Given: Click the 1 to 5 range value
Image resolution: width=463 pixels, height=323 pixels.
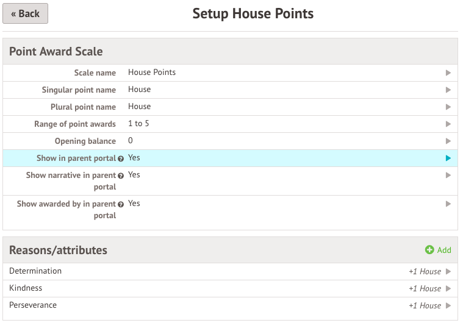Looking at the screenshot, I should tap(138, 124).
